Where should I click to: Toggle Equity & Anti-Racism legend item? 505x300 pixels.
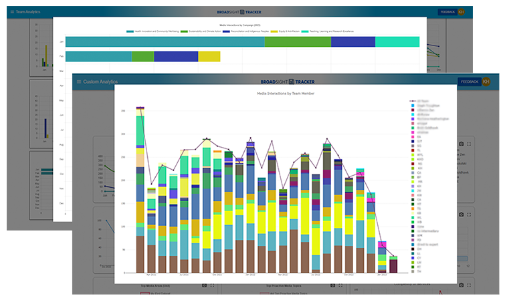coord(285,31)
